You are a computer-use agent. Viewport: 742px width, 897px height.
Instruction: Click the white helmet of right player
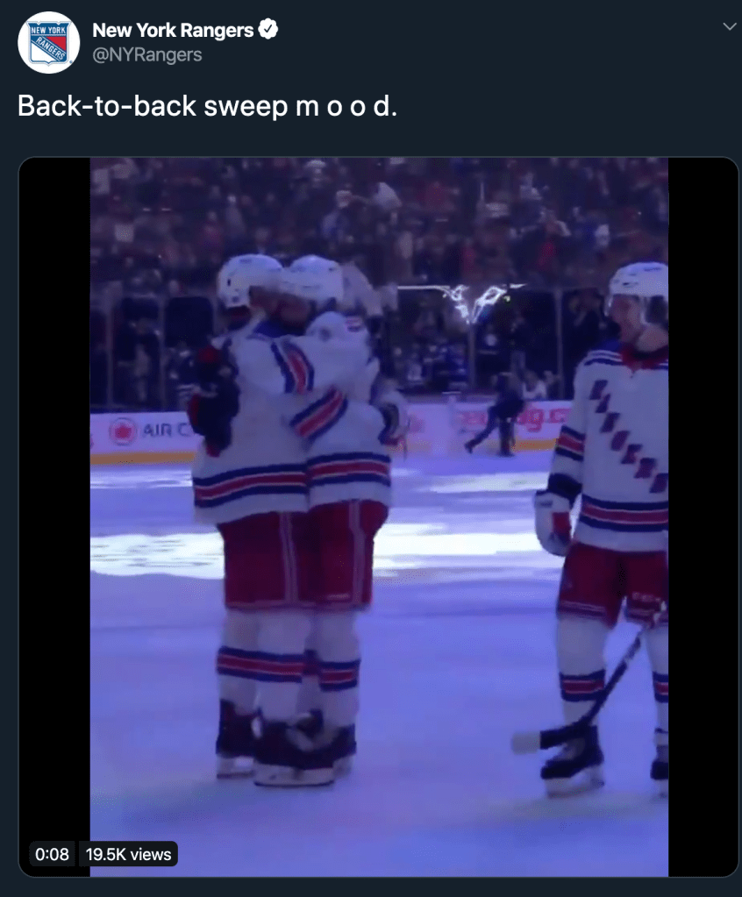639,281
